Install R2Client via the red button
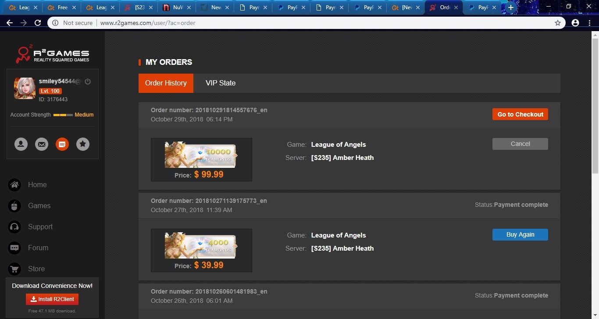The width and height of the screenshot is (599, 319). coord(52,299)
